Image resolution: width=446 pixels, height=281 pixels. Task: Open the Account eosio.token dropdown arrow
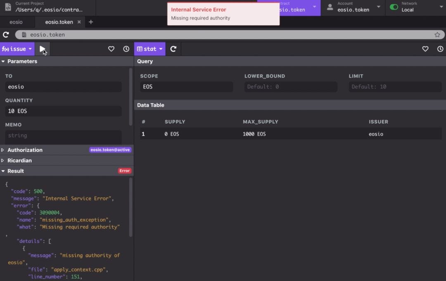[379, 7]
